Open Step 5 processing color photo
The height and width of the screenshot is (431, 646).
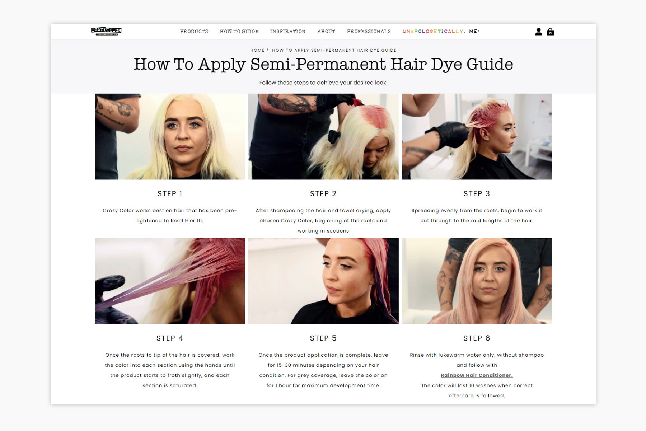pyautogui.click(x=323, y=281)
